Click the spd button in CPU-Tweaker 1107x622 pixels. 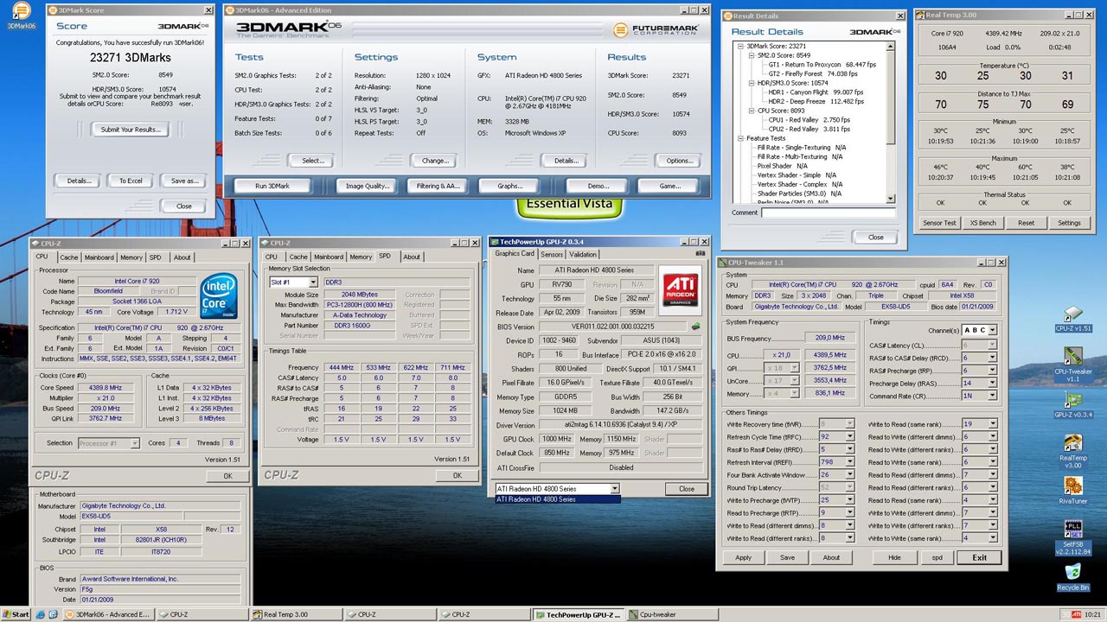point(937,557)
